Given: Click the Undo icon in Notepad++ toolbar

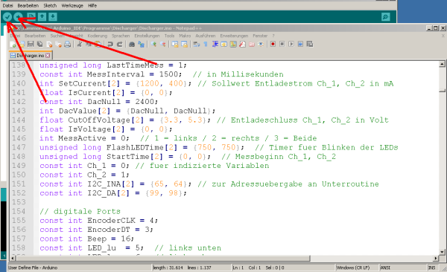Looking at the screenshot, I should (x=110, y=44).
